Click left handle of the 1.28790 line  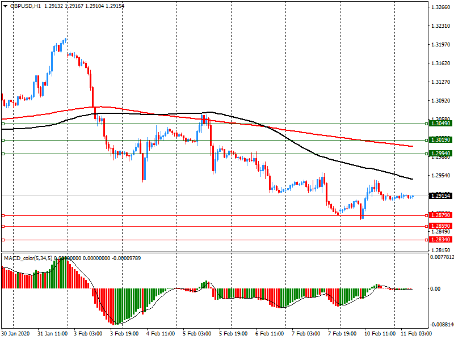pos(3,215)
